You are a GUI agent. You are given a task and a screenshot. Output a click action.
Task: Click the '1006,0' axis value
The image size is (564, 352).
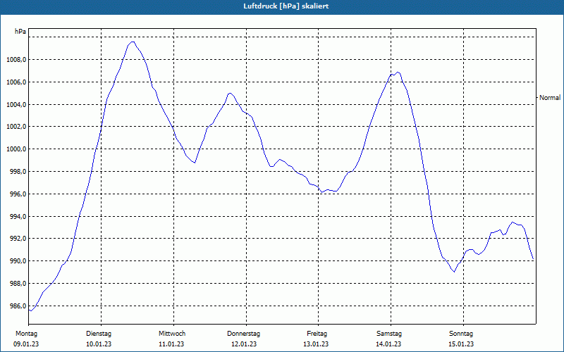point(16,82)
